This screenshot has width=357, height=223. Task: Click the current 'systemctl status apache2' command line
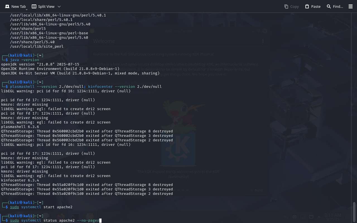tap(55, 220)
